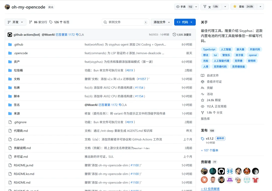
Task: Select the TypeScript topic tag
Action: pyautogui.click(x=209, y=49)
